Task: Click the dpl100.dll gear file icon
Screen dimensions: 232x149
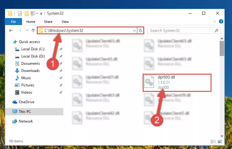Action: (x=149, y=82)
